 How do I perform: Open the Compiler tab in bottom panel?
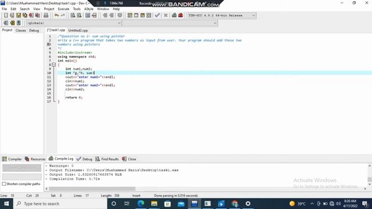tap(12, 159)
